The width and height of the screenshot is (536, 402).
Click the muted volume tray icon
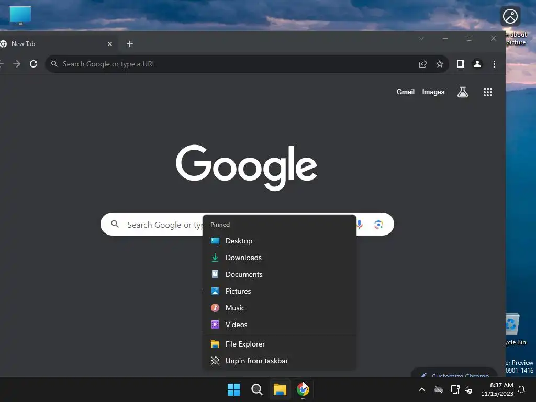[x=468, y=389]
